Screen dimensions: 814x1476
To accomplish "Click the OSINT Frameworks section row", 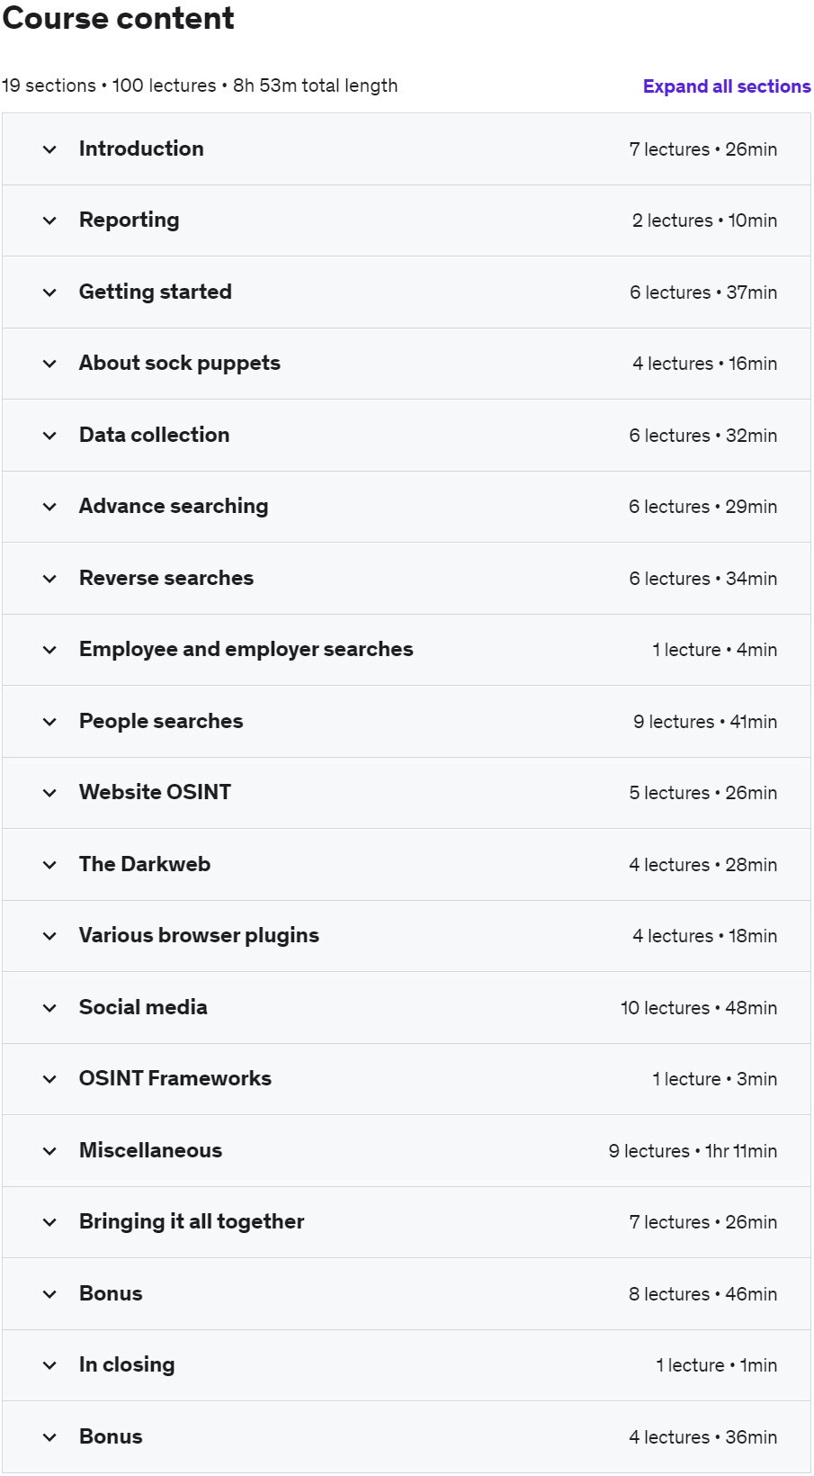I will (407, 1079).
